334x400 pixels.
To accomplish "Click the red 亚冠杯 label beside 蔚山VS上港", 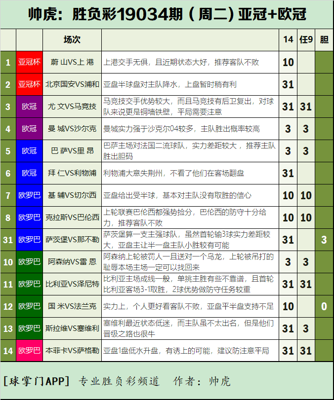I will (29, 62).
